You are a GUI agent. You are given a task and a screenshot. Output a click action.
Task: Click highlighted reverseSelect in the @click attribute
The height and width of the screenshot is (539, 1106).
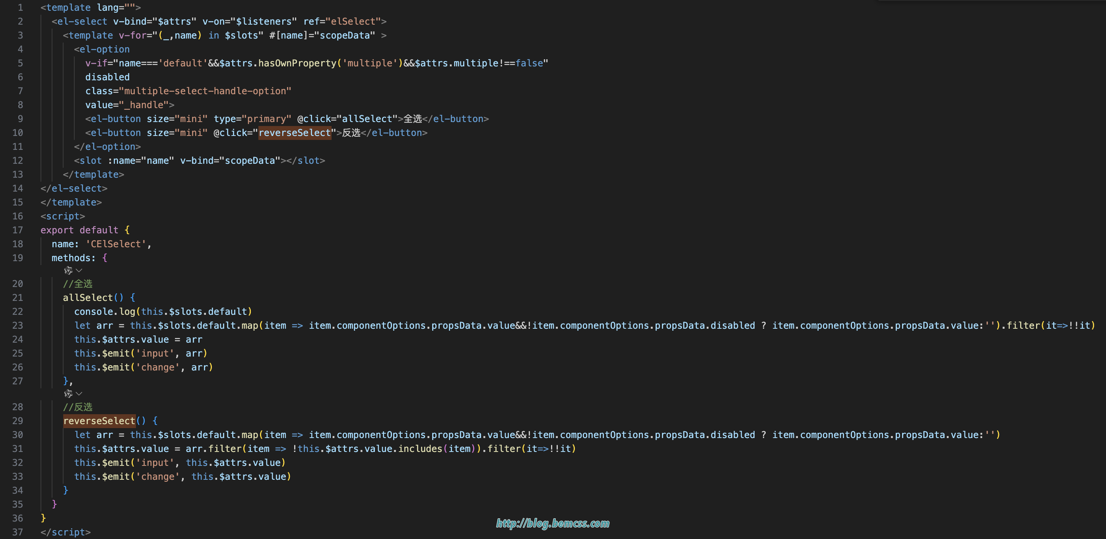tap(295, 133)
